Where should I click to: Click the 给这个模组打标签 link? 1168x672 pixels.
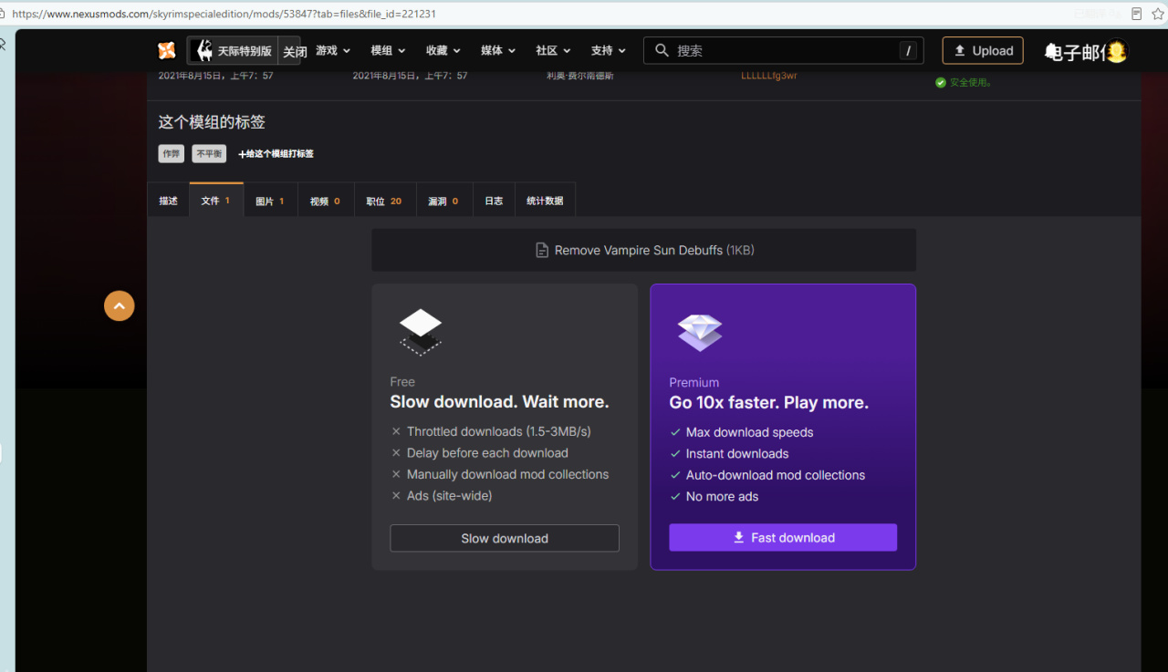276,154
